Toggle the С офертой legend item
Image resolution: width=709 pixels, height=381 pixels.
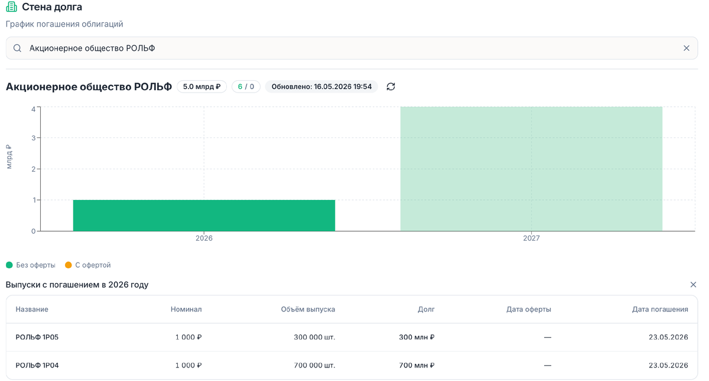[x=88, y=265]
